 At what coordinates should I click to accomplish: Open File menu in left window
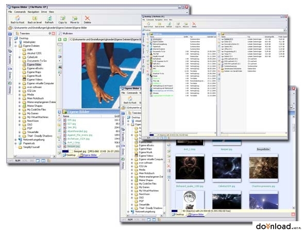coord(10,12)
